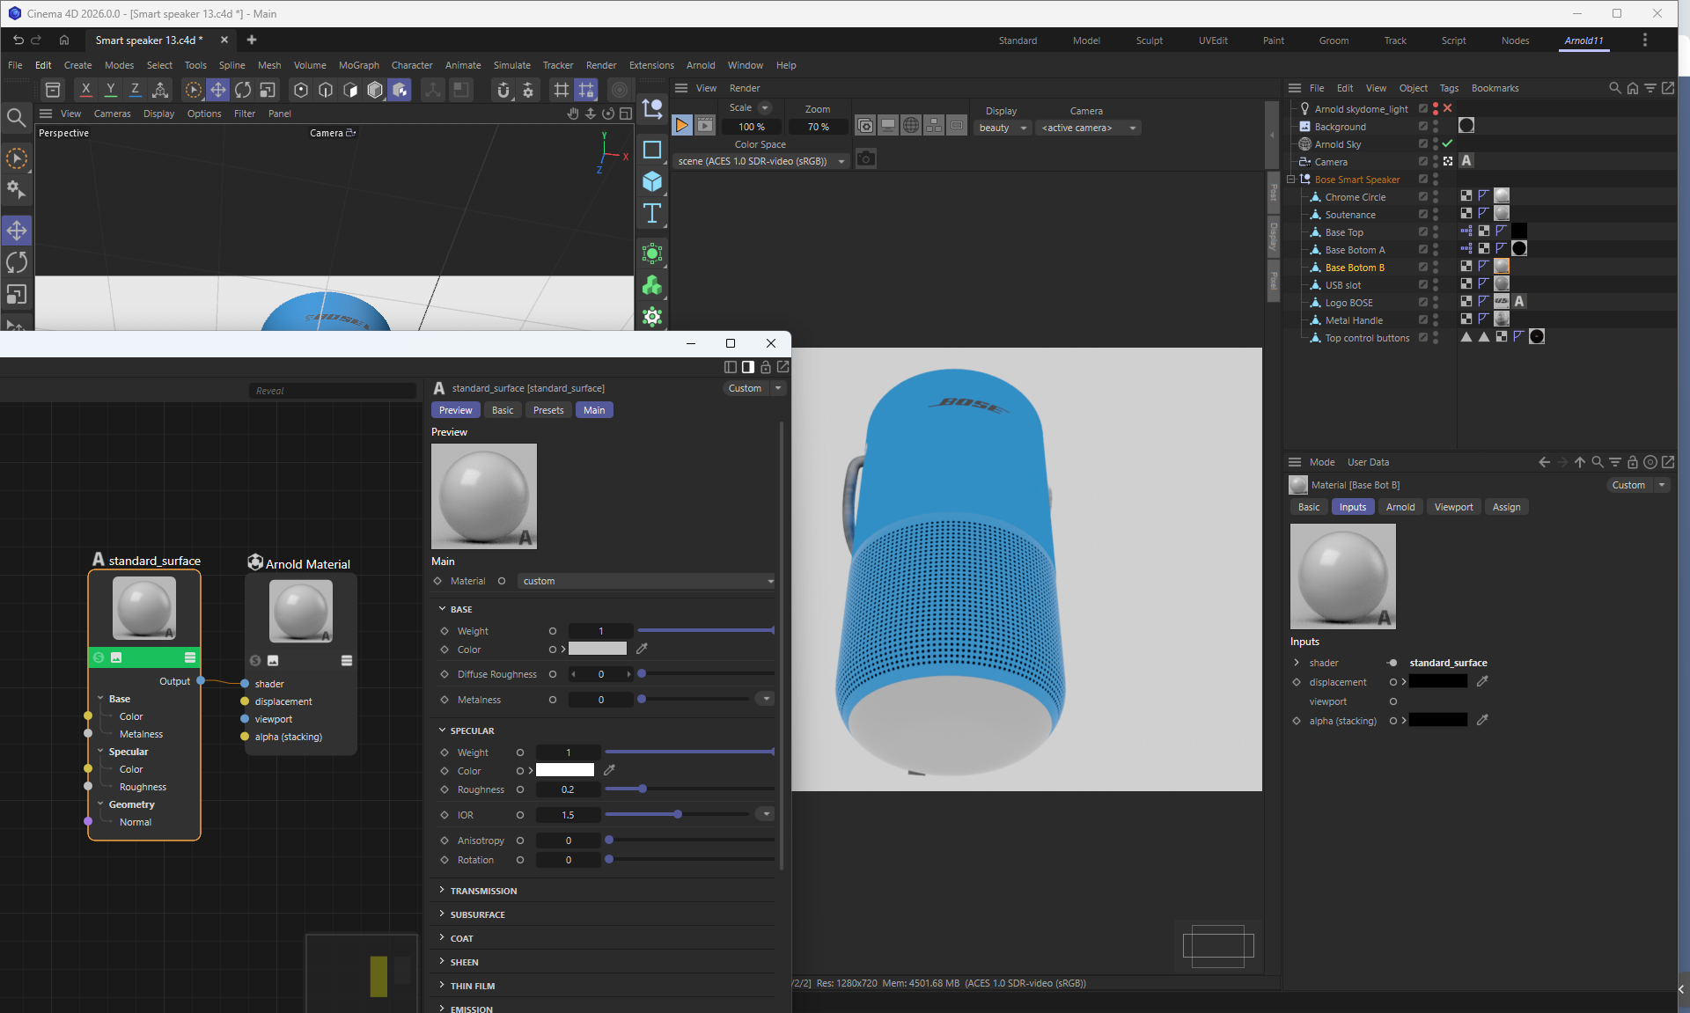
Task: Click the Reveal search field
Action: 333,391
